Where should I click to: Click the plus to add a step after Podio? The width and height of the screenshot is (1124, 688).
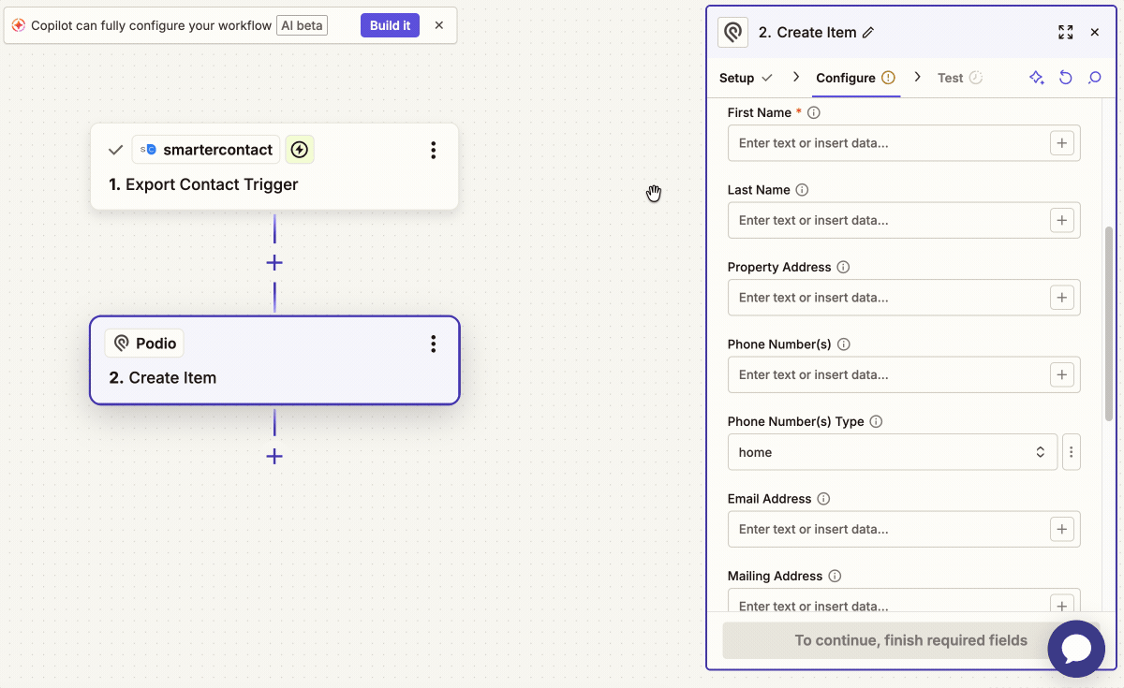274,457
